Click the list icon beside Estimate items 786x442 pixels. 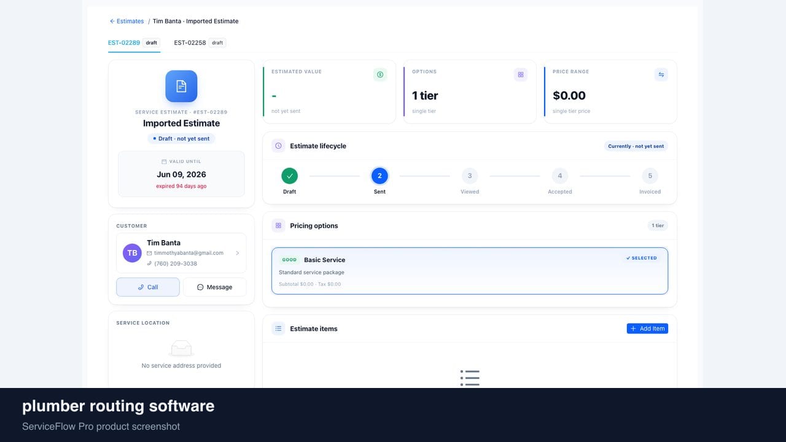coord(278,329)
